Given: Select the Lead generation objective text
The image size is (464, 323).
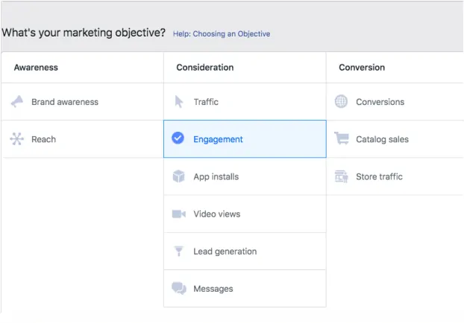Looking at the screenshot, I should tap(225, 252).
